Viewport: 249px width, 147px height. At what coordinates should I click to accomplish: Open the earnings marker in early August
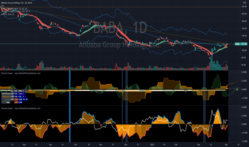pos(25,68)
